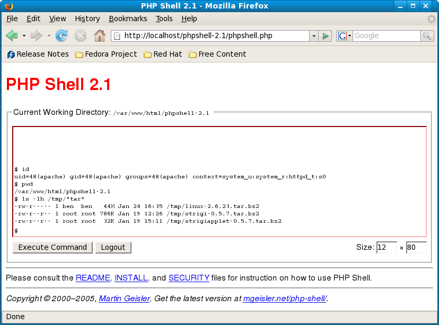Viewport: 439px width, 325px height.
Task: Click the green Back arrow button
Action: [12, 36]
